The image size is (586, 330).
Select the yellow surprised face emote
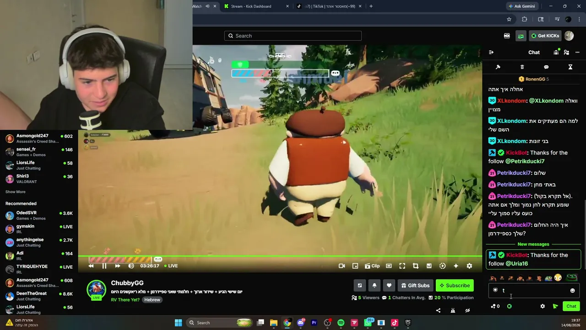(x=558, y=278)
